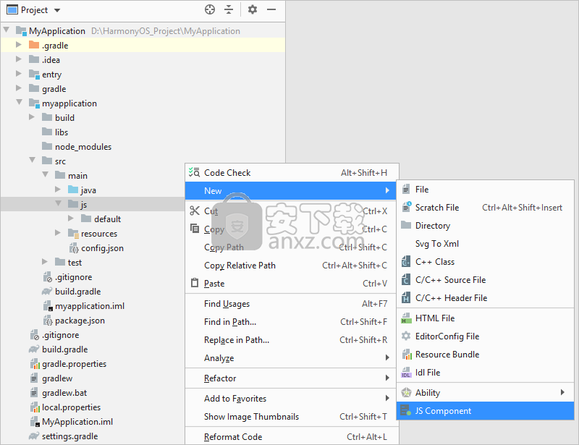This screenshot has height=445, width=579.
Task: Expand the java folder
Action: [58, 190]
